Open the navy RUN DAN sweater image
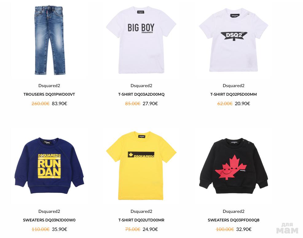This screenshot has width=303, height=238. click(x=49, y=166)
